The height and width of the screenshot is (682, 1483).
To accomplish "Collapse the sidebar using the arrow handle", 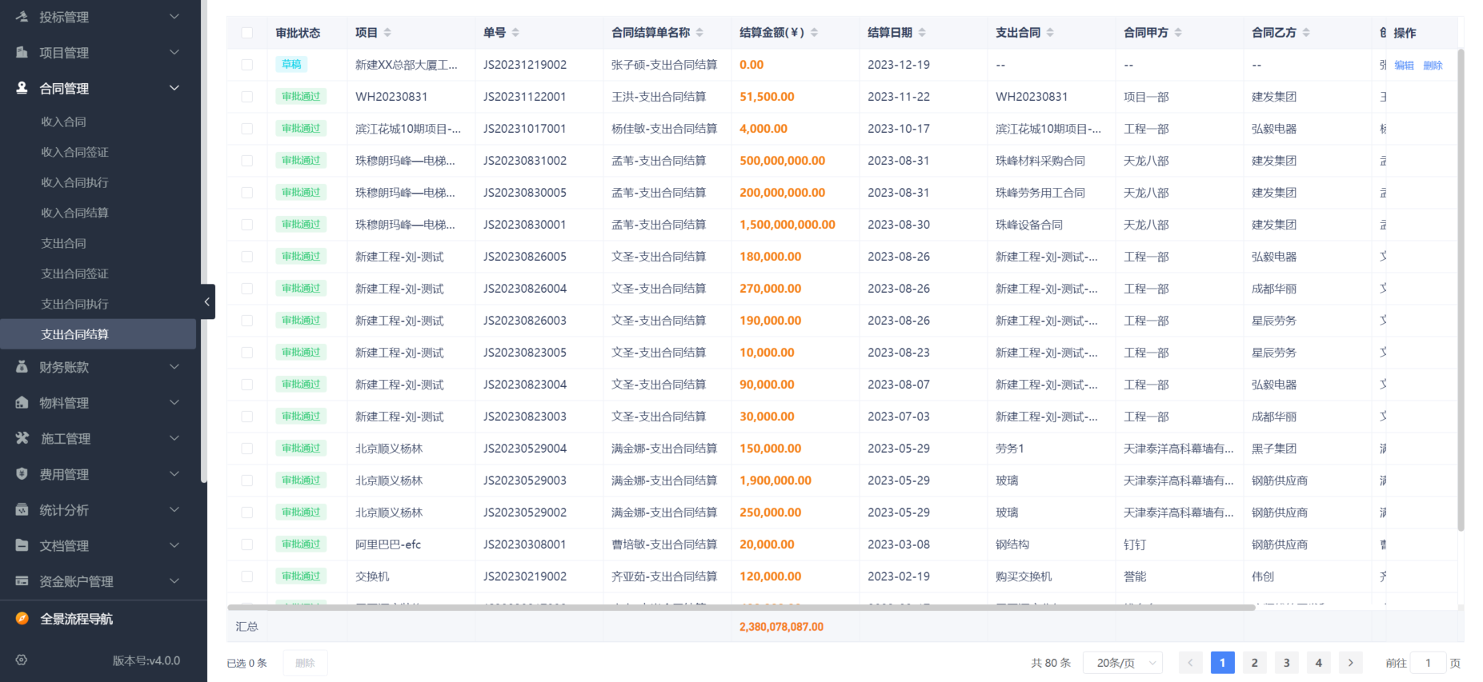I will (207, 301).
